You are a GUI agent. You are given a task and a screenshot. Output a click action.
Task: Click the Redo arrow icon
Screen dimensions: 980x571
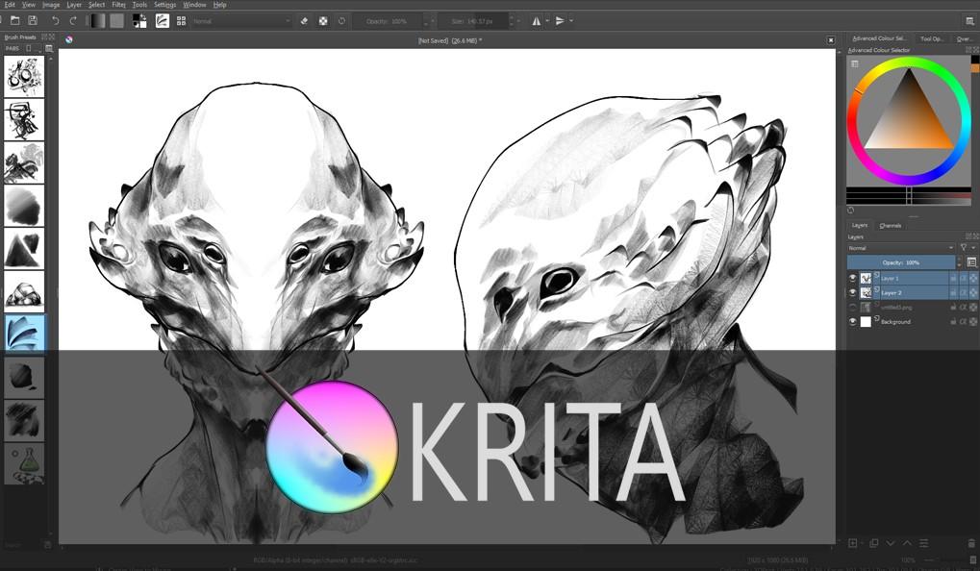pos(72,20)
